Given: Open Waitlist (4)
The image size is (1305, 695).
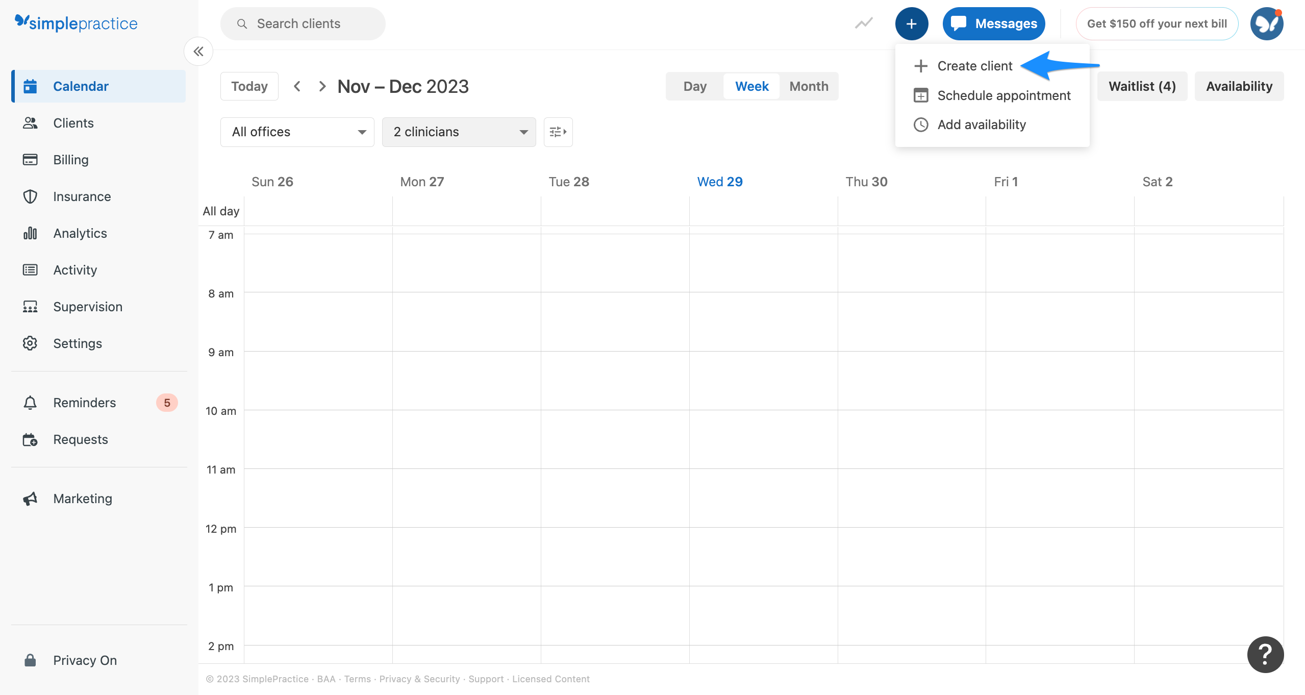Looking at the screenshot, I should (x=1142, y=86).
